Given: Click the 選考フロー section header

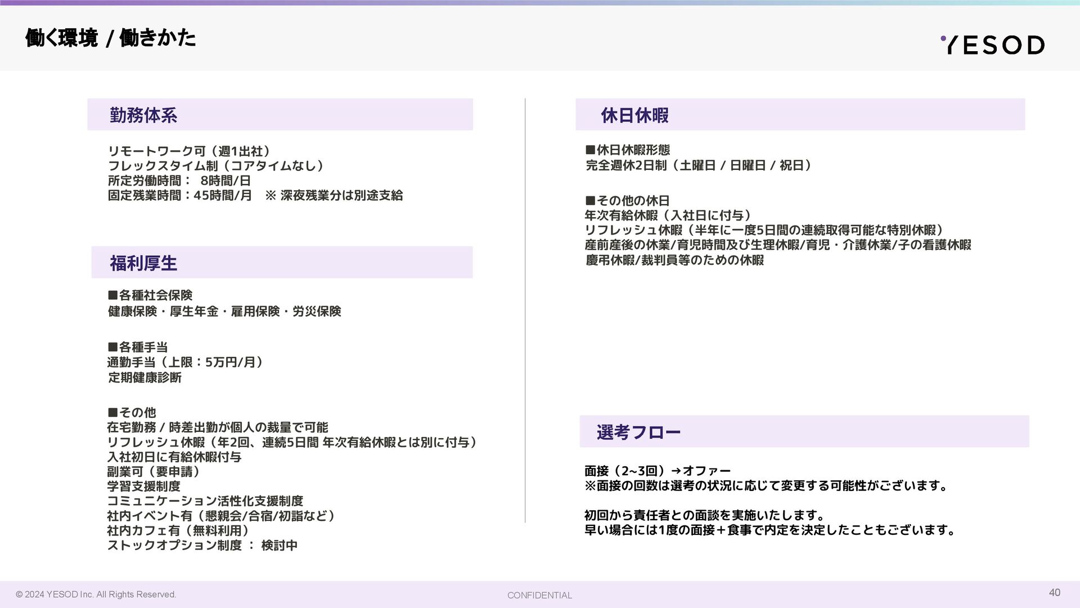Looking at the screenshot, I should pos(638,433).
